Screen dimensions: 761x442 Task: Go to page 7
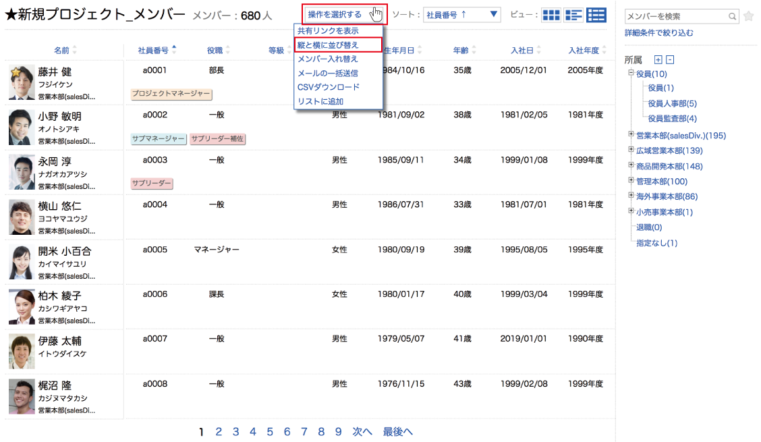tap(304, 431)
